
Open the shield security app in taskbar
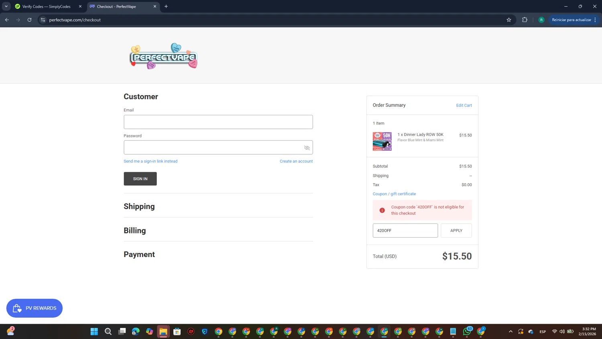pos(205,331)
